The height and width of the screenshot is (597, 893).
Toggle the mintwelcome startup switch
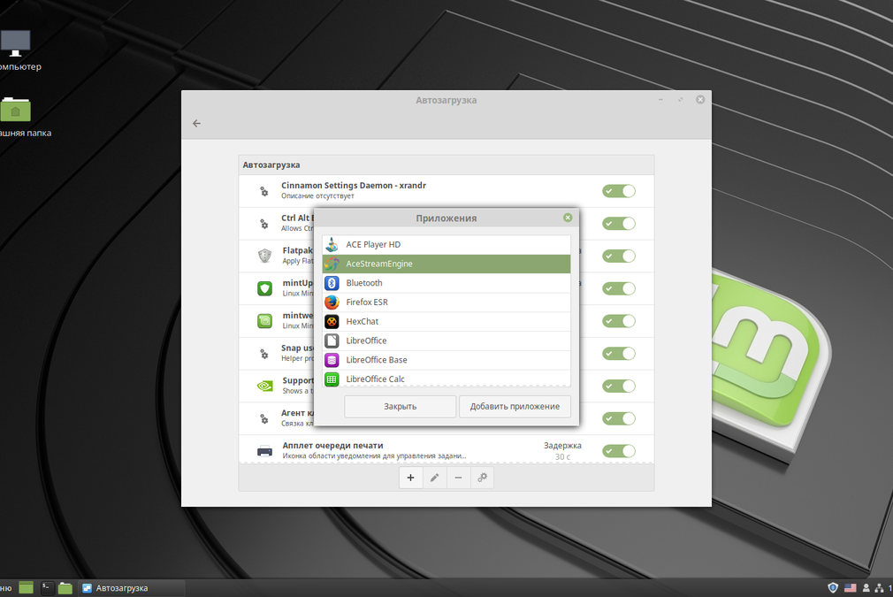pyautogui.click(x=619, y=321)
